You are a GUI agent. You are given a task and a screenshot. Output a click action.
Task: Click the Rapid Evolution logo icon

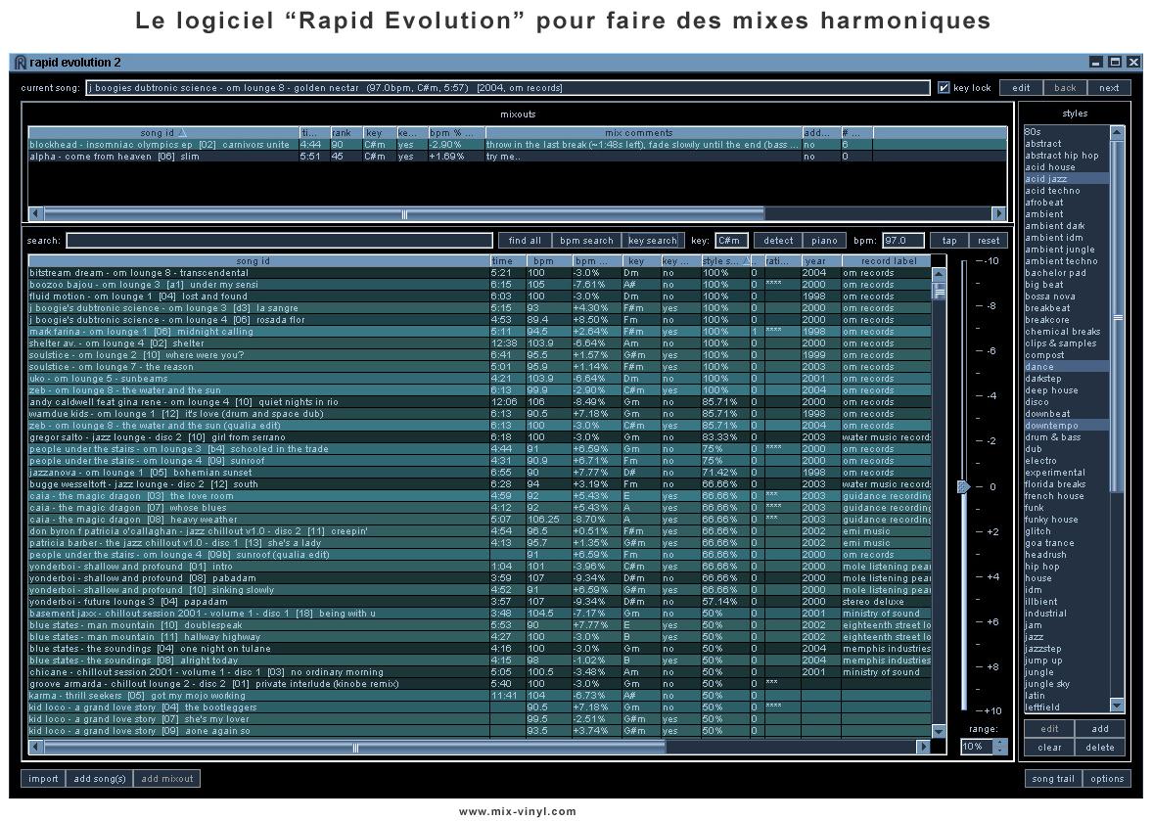tap(21, 62)
